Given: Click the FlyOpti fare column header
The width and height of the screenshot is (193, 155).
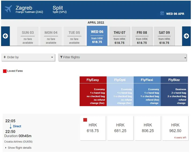Looking at the screenshot, I should (120, 80).
